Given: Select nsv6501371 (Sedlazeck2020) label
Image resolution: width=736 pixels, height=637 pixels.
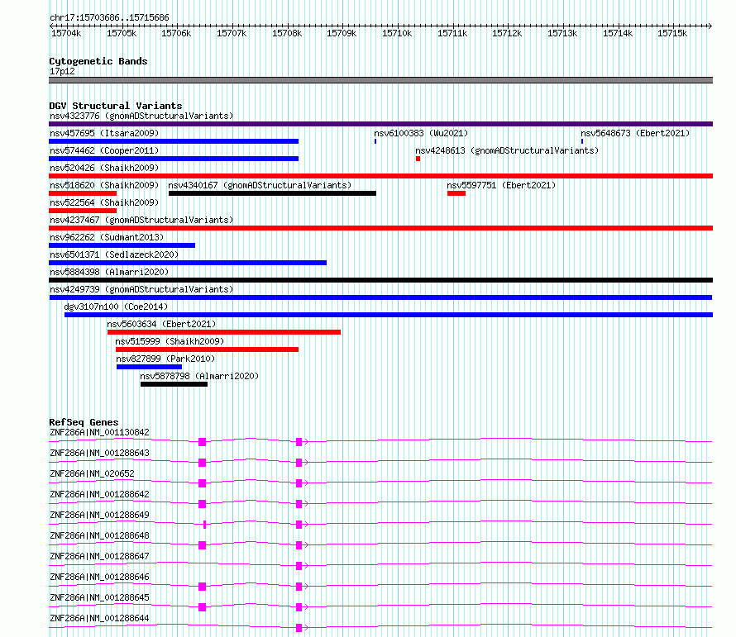Looking at the screenshot, I should click(114, 254).
